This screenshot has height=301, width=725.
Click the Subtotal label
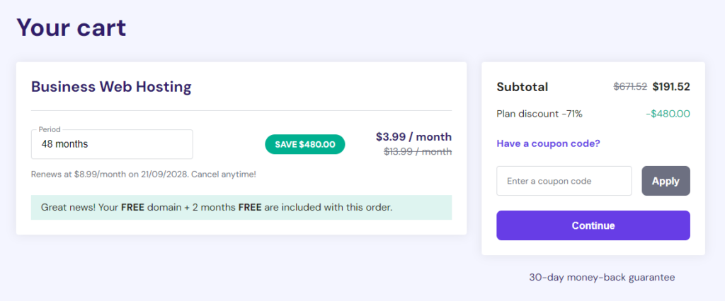click(x=522, y=87)
